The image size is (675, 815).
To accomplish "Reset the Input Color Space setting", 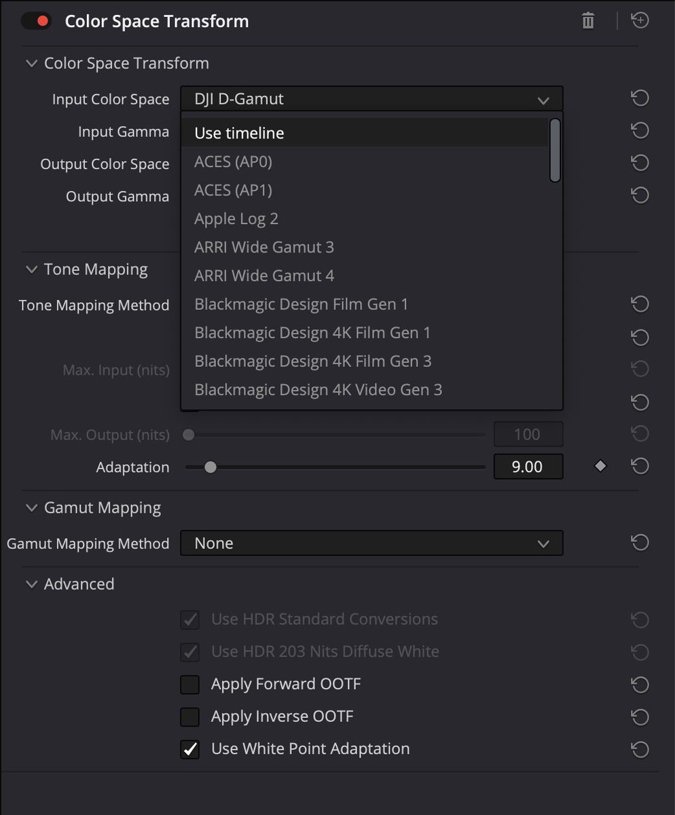I will click(640, 99).
